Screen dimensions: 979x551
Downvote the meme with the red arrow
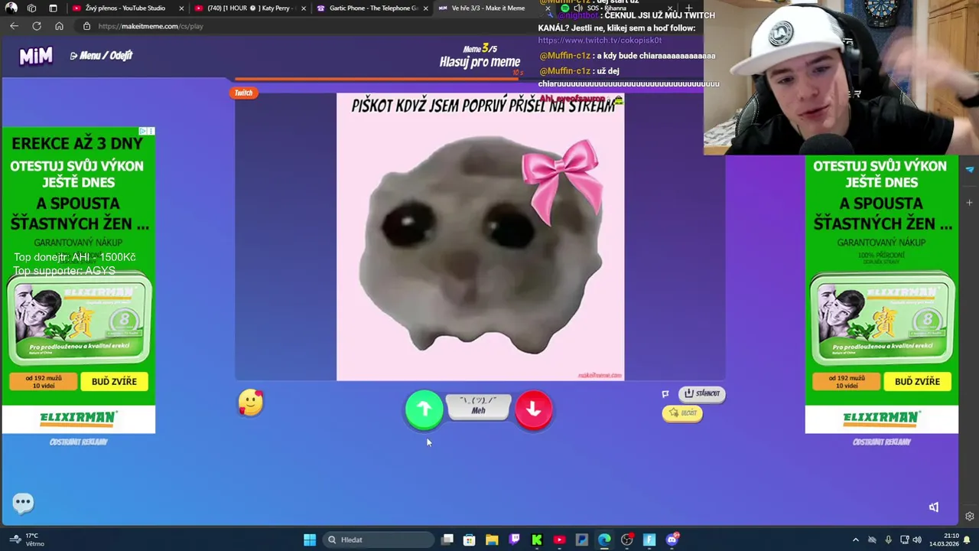click(x=533, y=409)
